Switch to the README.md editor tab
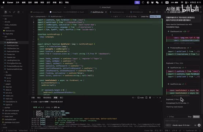 (x=137, y=12)
